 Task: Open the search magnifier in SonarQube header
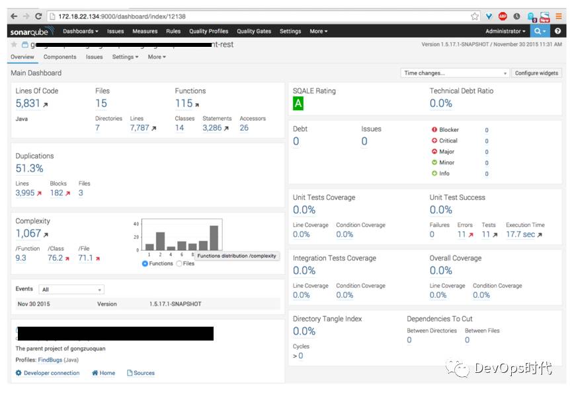pos(540,31)
